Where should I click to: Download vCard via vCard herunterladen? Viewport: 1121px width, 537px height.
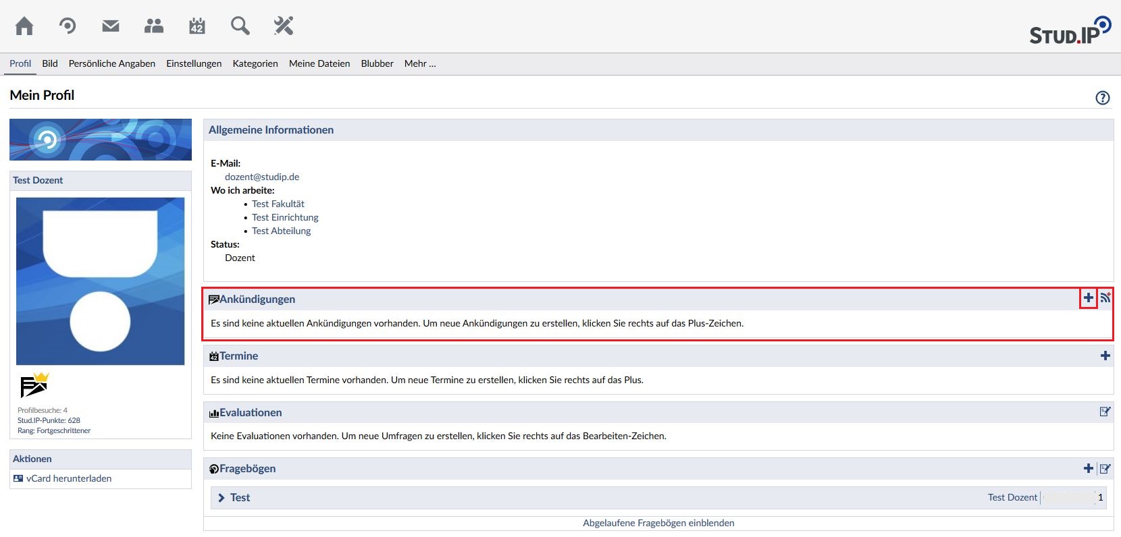68,478
